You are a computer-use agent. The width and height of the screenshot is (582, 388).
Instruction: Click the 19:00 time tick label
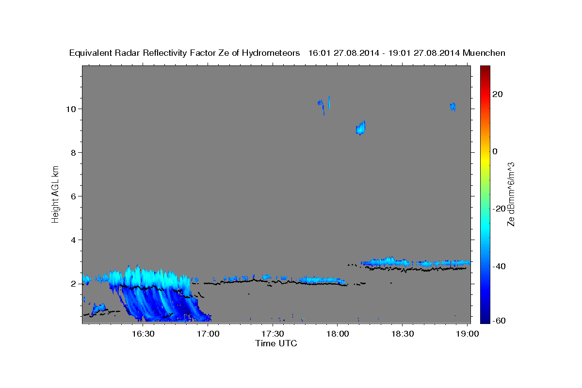coord(467,334)
